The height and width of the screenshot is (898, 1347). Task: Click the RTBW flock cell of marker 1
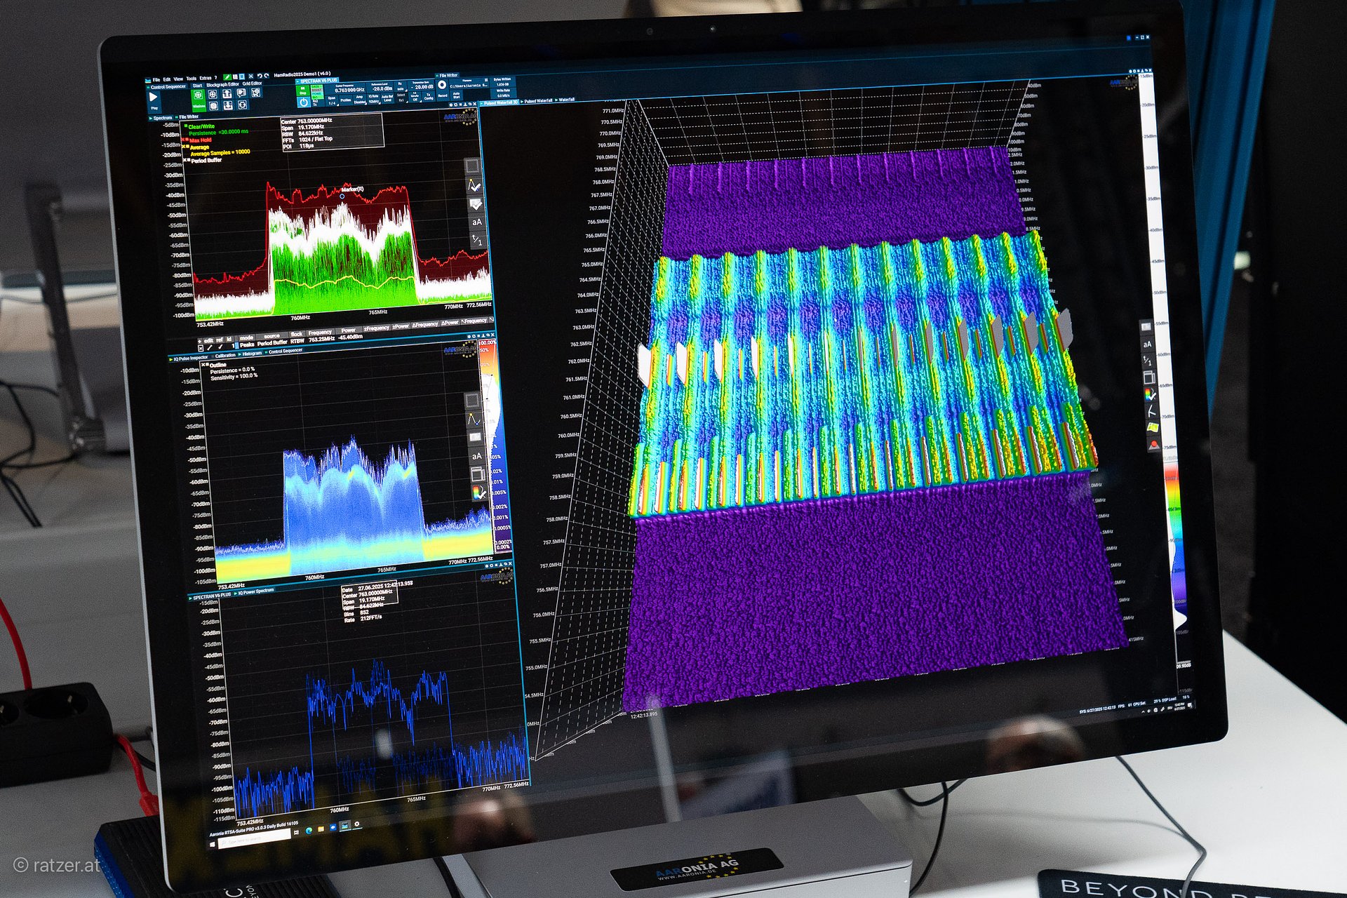297,342
